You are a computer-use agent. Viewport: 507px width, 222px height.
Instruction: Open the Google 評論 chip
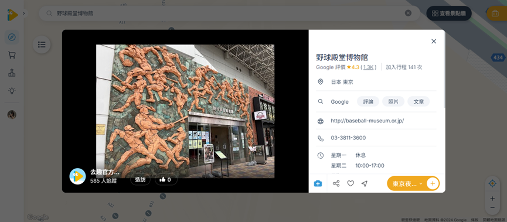(x=368, y=101)
